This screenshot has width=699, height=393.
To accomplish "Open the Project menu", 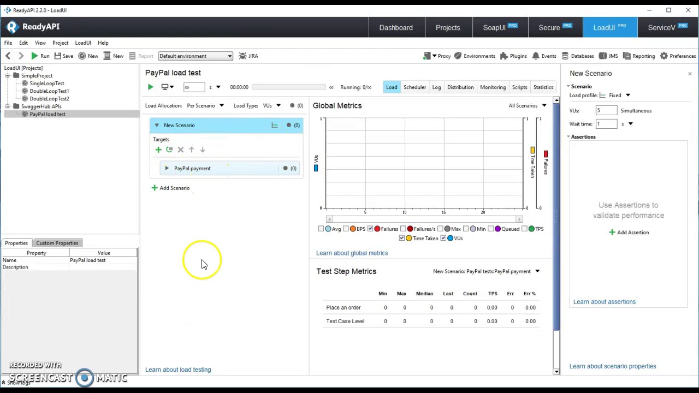I will (x=60, y=43).
